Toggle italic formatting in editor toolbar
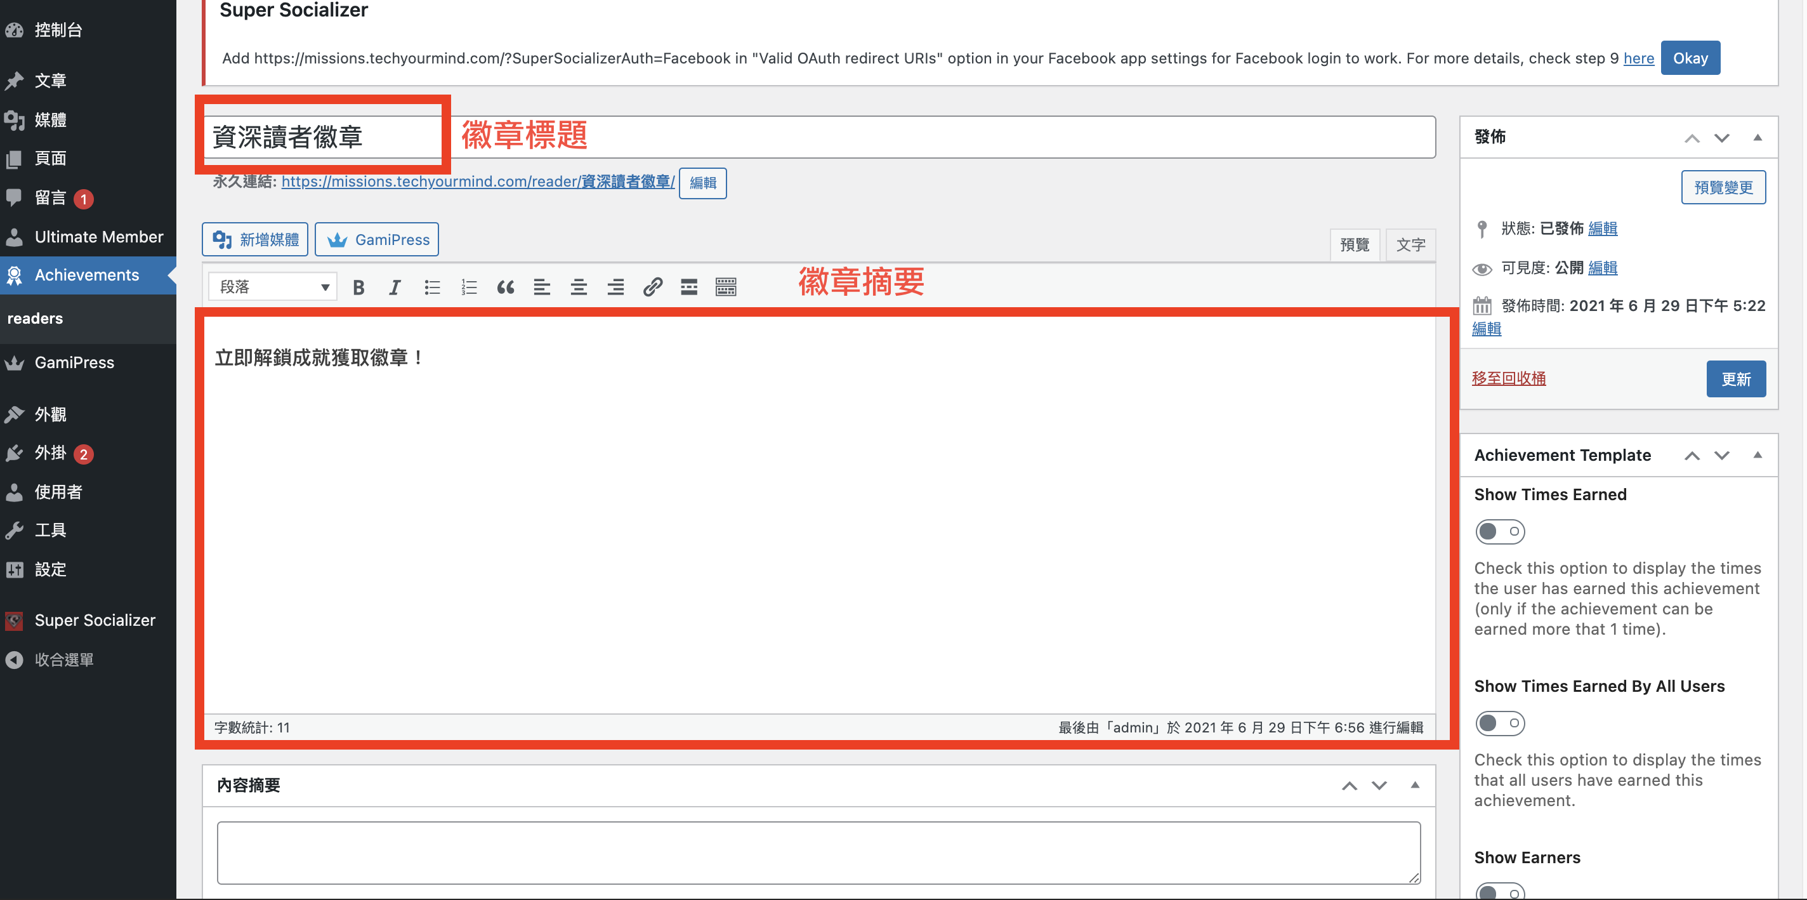1807x900 pixels. coord(395,287)
